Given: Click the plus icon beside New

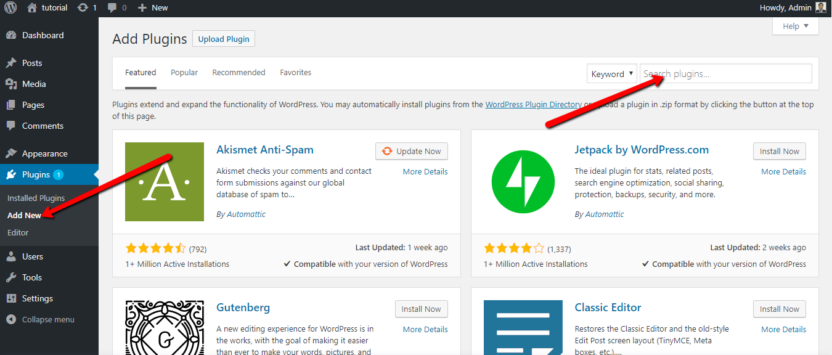Looking at the screenshot, I should tap(142, 7).
